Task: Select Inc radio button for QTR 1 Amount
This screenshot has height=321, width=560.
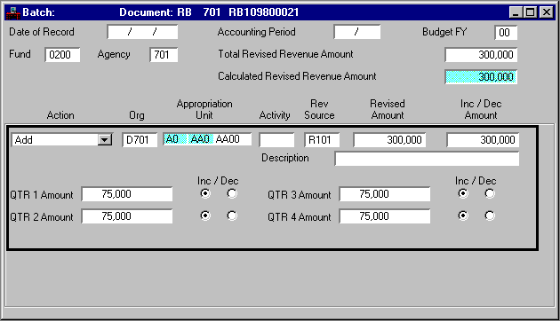Action: click(205, 193)
